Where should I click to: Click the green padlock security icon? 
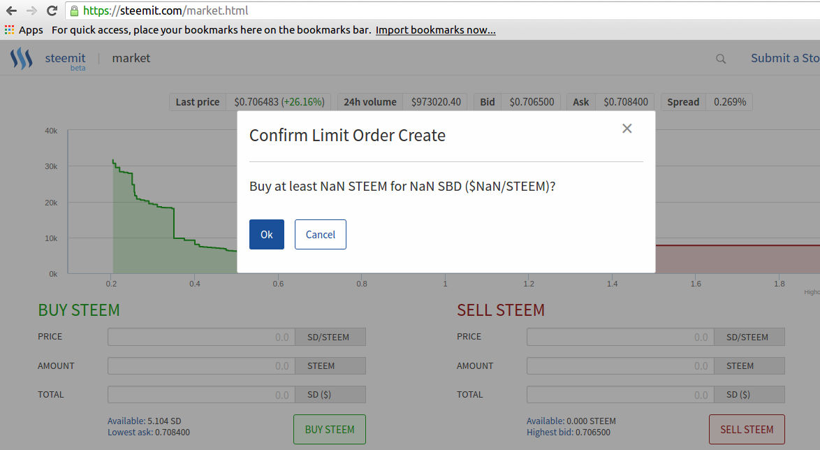(x=74, y=10)
